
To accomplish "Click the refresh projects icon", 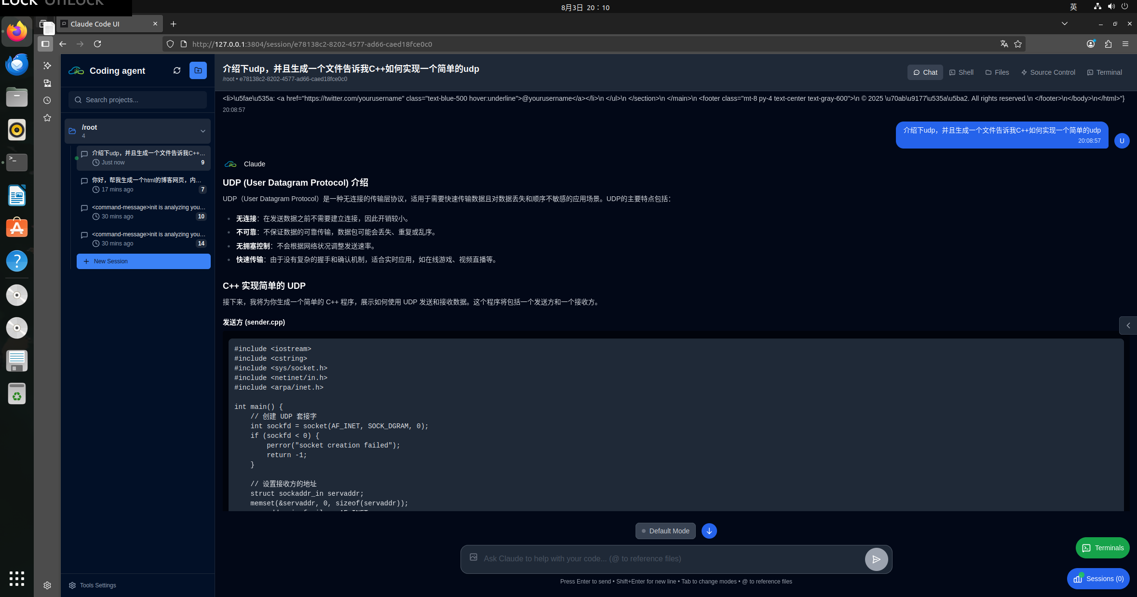I will pos(177,70).
